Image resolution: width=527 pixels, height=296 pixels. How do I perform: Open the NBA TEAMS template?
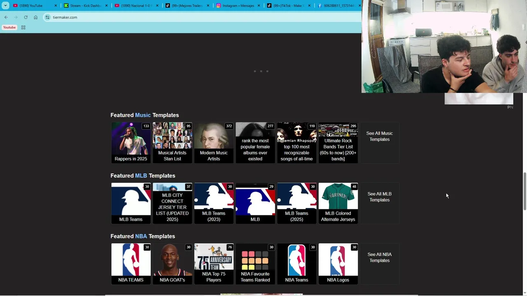[x=131, y=264]
